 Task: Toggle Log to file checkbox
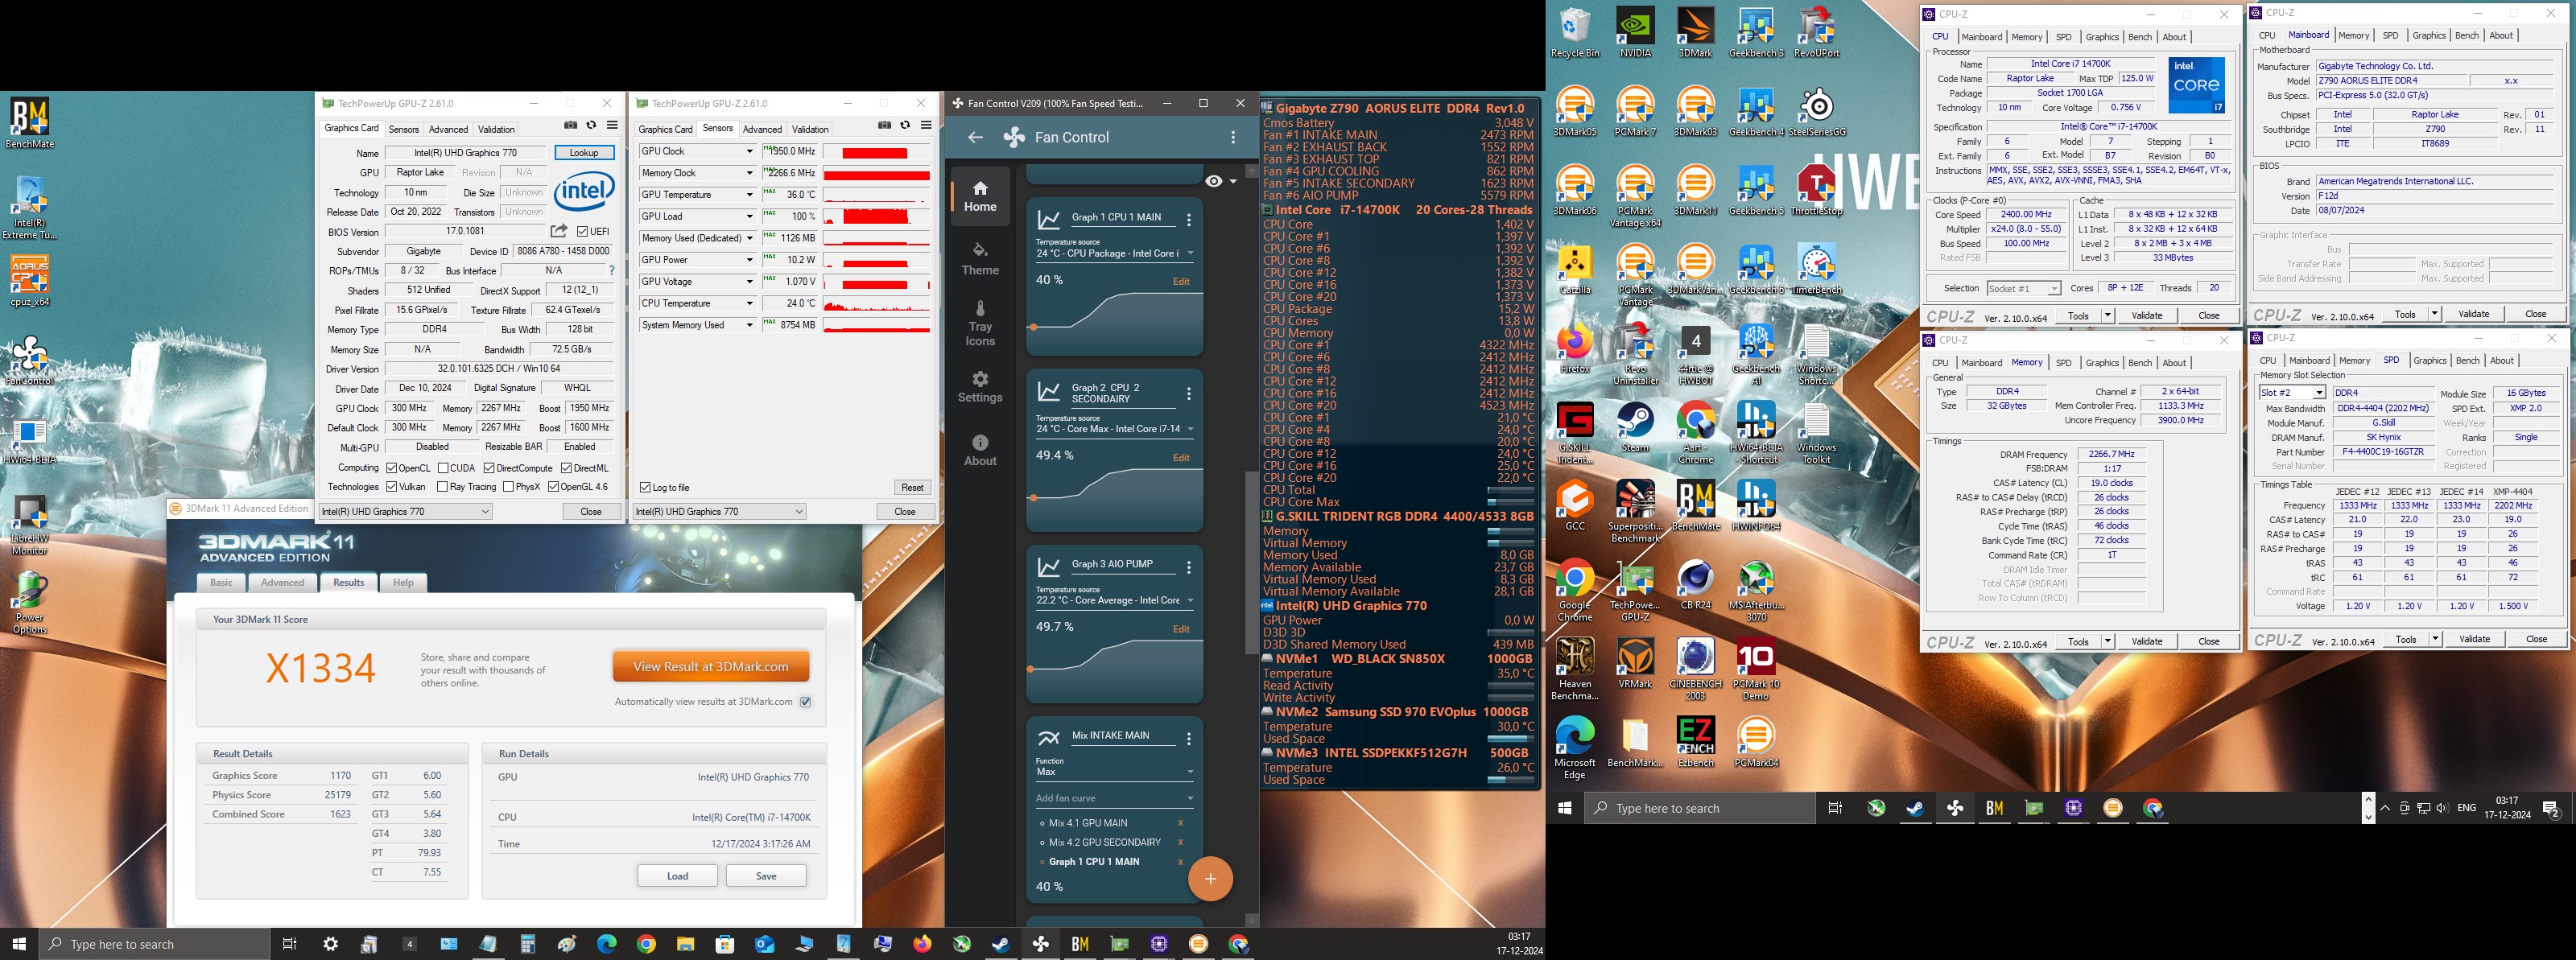point(645,488)
